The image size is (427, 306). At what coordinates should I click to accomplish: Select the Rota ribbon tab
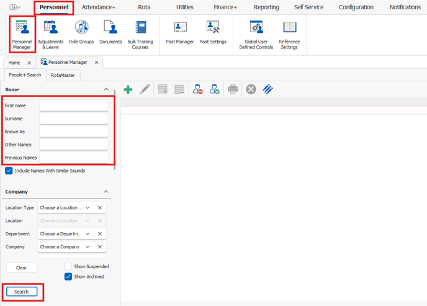coord(144,7)
